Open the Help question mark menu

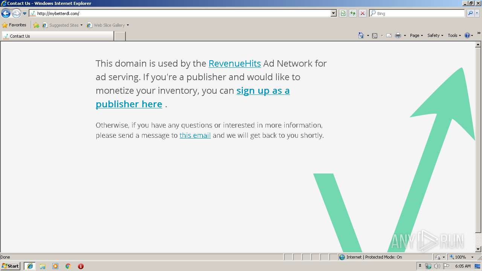point(468,35)
